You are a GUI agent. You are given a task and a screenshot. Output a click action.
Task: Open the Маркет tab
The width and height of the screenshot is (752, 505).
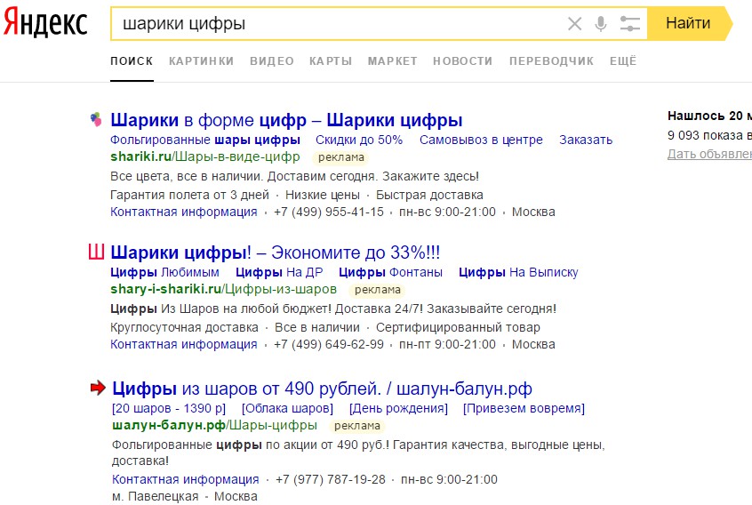(393, 61)
